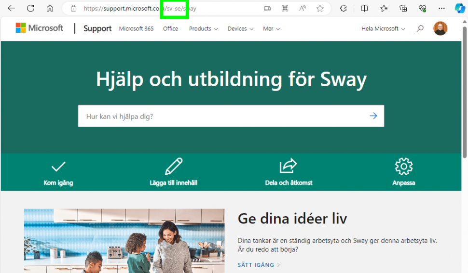
Task: Click the kitchen family photo thumbnail
Action: click(x=124, y=241)
